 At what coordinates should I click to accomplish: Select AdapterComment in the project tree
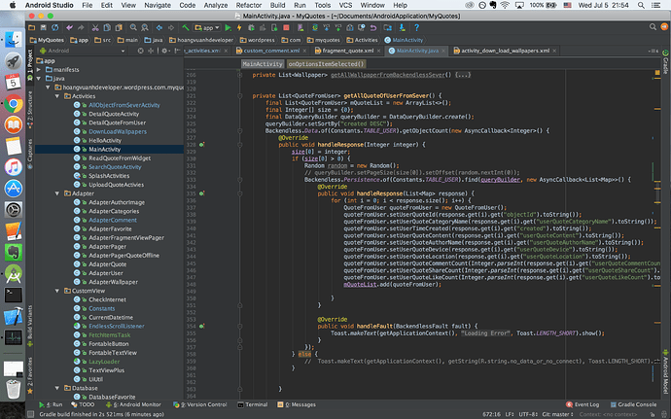(x=113, y=220)
